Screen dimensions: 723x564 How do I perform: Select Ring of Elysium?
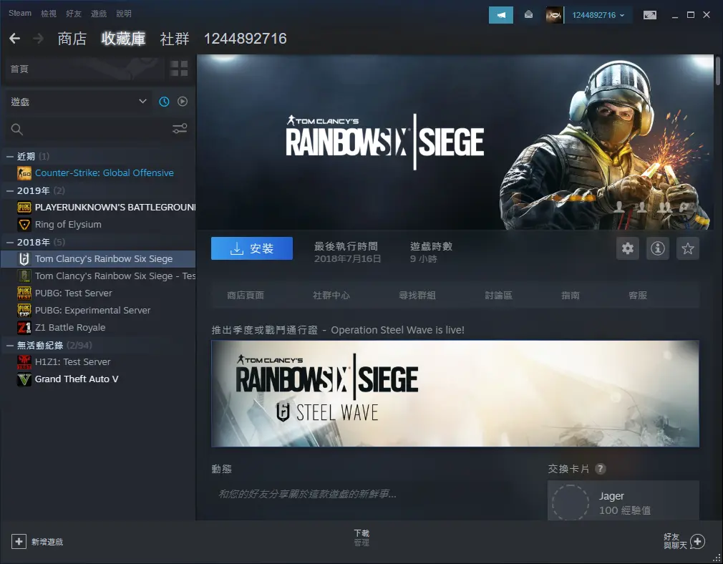click(x=68, y=225)
